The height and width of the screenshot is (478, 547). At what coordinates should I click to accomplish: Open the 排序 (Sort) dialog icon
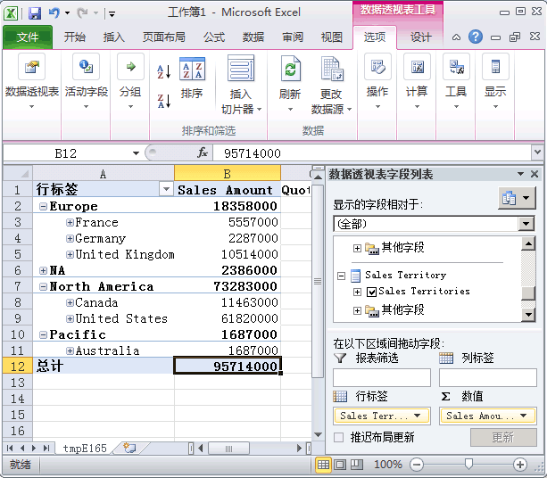click(x=192, y=71)
